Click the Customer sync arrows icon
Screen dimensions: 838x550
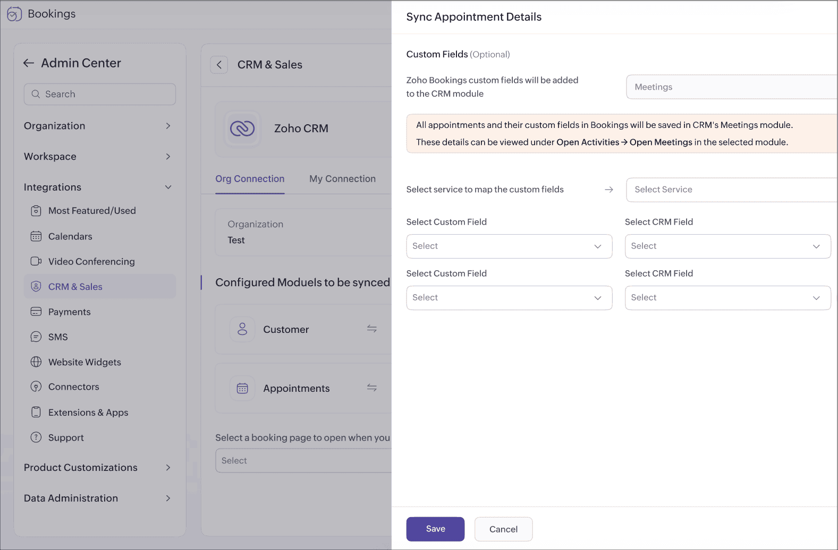click(x=372, y=329)
